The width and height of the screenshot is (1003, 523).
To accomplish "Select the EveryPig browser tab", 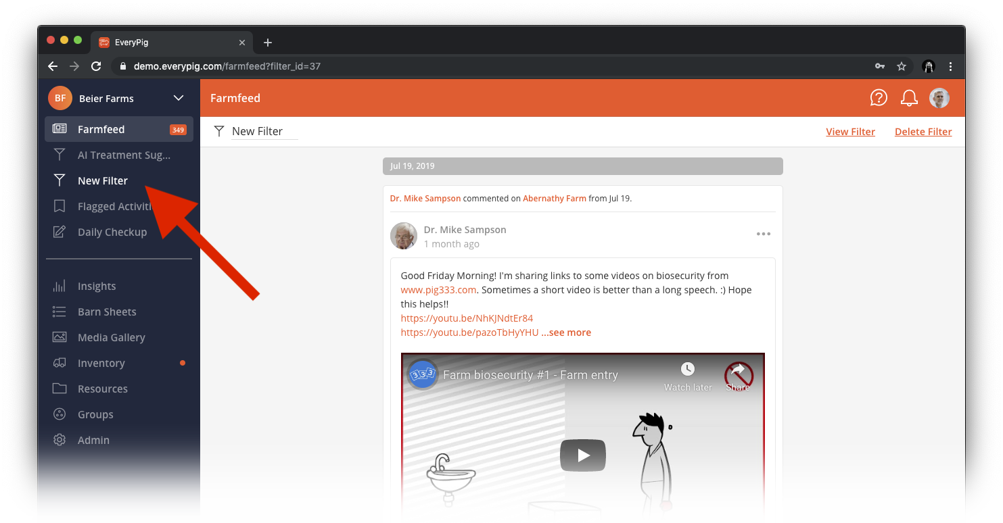I will pos(172,42).
